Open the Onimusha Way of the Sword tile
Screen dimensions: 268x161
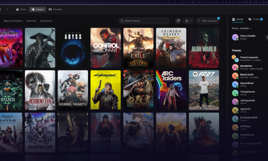tap(138, 90)
